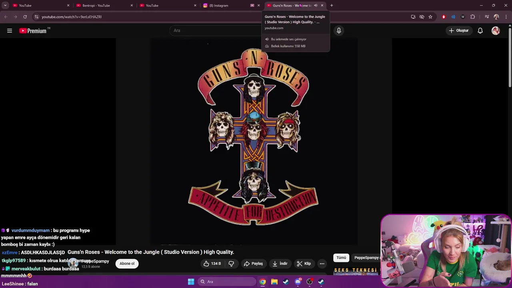Screen dimensions: 512x288
Task: Share the video with Paylaş
Action: [x=253, y=264]
